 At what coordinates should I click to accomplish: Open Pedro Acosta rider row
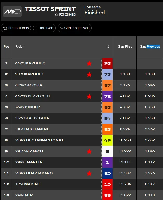tap(82, 85)
